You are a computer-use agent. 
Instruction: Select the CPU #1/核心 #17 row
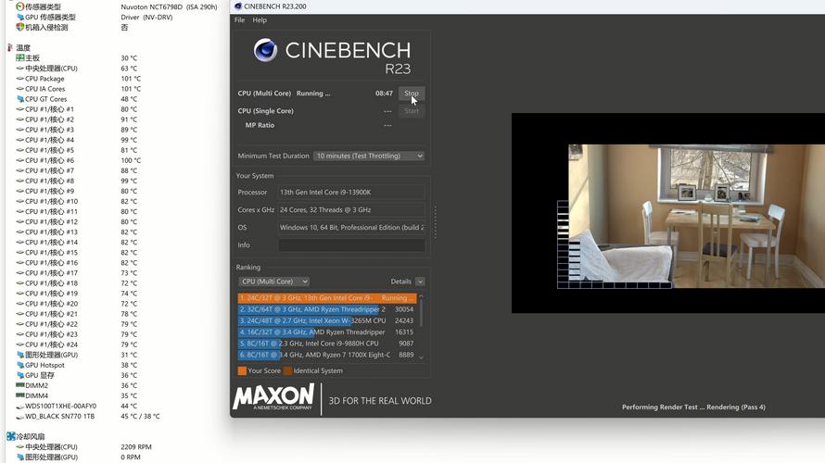click(76, 273)
